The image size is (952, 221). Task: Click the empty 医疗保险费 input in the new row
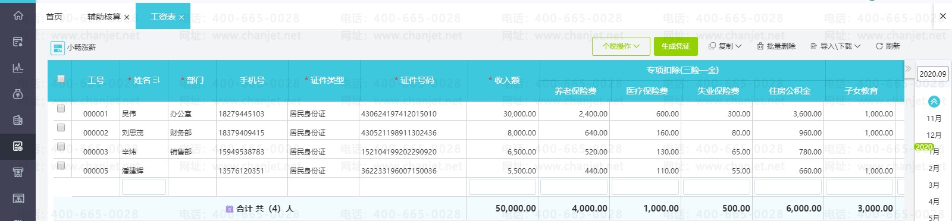pyautogui.click(x=646, y=187)
